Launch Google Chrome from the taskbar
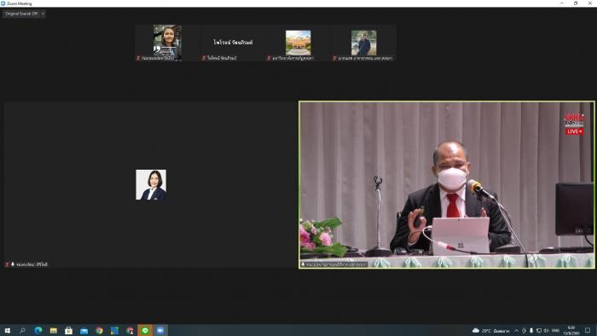597x336 pixels. pyautogui.click(x=99, y=330)
